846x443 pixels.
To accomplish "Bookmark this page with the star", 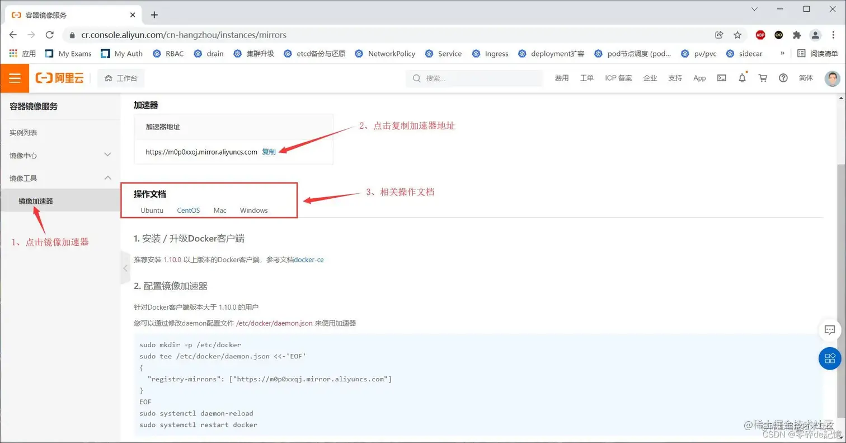I will point(737,35).
